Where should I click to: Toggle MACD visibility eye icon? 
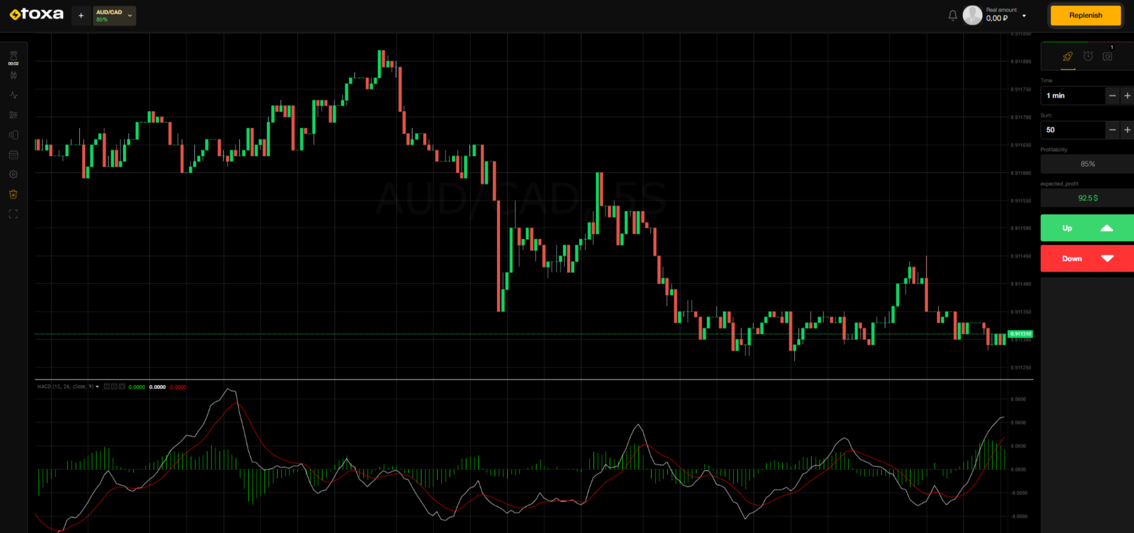coord(107,387)
